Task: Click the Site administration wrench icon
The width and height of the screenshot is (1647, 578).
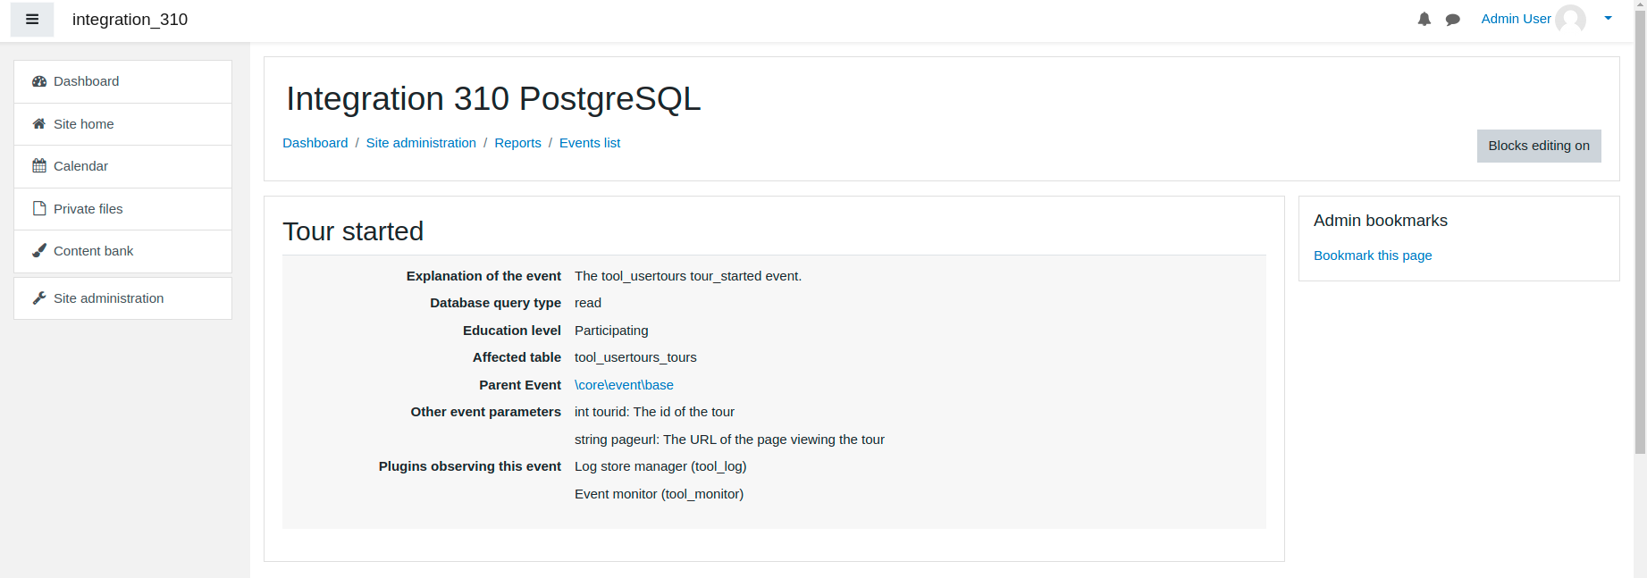Action: point(39,298)
